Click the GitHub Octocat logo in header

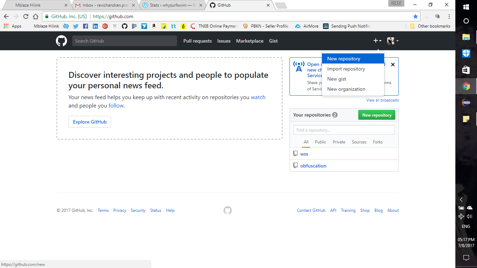61,41
